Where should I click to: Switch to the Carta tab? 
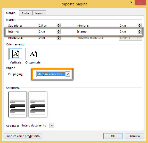25,13
